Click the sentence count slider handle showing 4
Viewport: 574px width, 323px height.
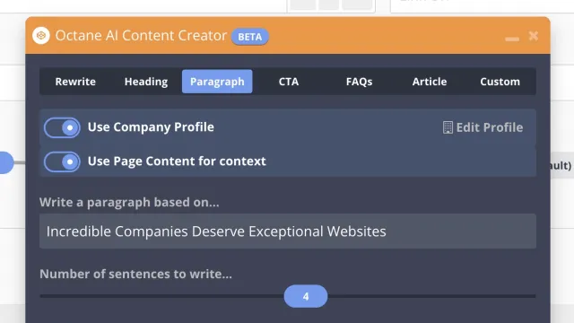coord(306,296)
